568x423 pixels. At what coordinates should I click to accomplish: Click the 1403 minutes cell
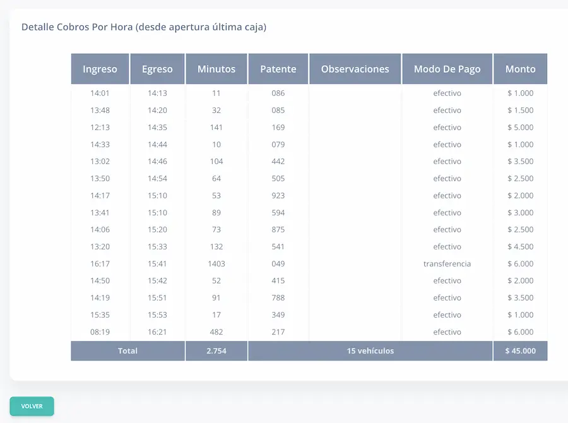click(216, 264)
